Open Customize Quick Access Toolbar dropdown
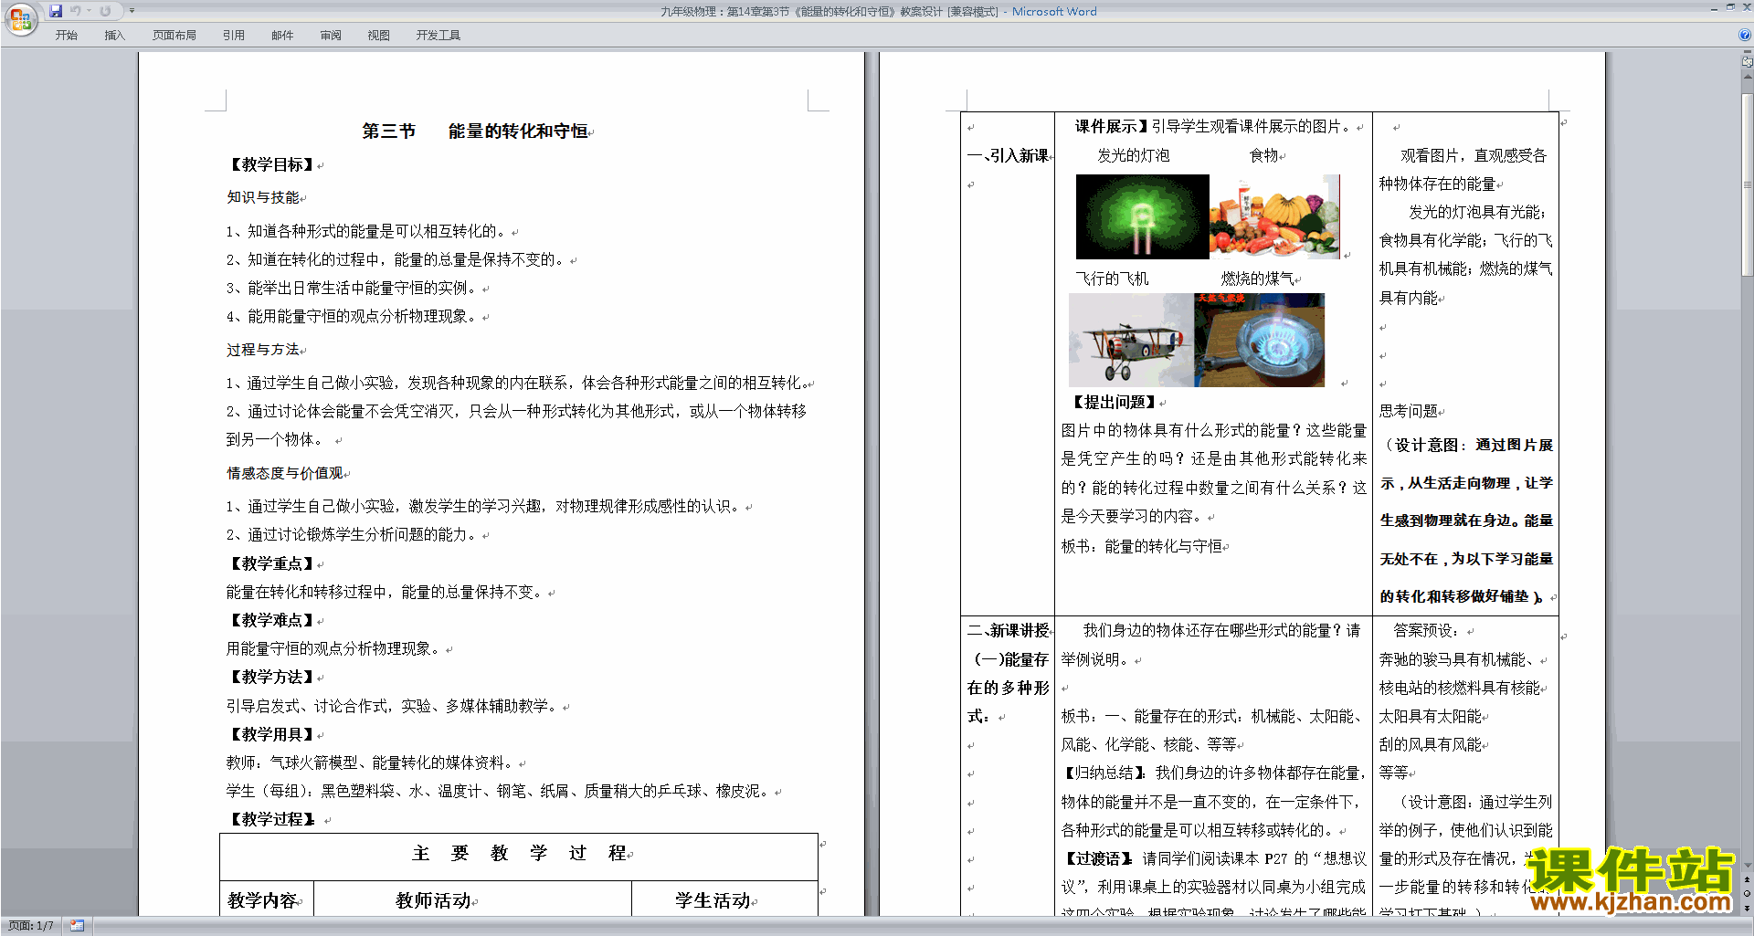The height and width of the screenshot is (936, 1754). [x=132, y=11]
